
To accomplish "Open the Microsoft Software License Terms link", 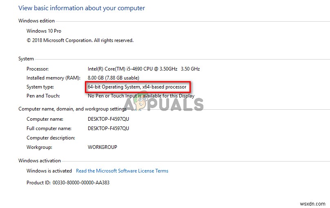I will (x=122, y=171).
